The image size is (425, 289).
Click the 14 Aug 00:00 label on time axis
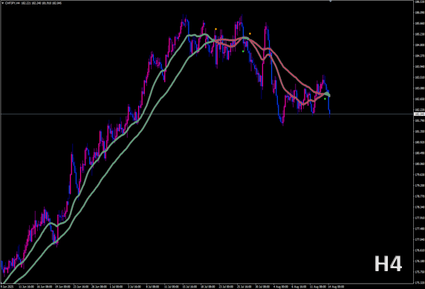(336, 287)
